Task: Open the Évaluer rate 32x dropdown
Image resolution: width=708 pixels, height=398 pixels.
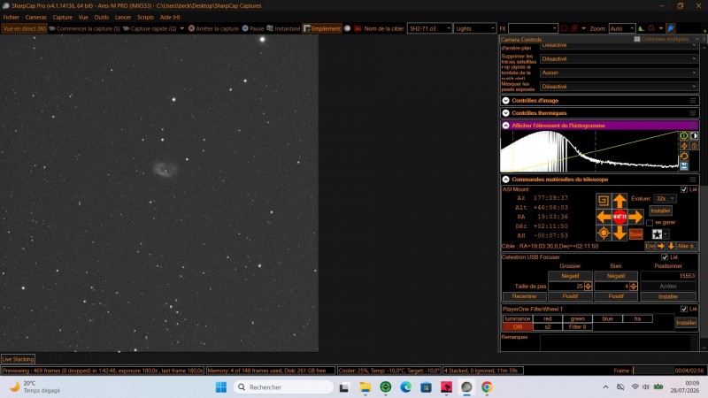Action: point(665,198)
